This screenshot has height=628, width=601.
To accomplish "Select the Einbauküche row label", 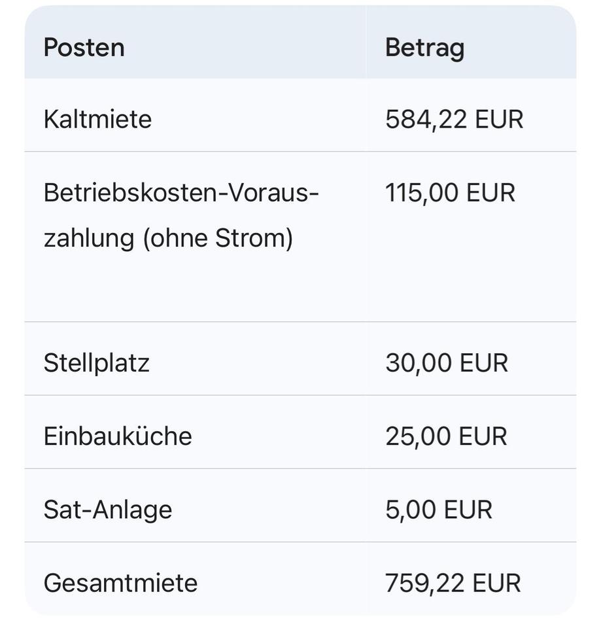I will pyautogui.click(x=118, y=436).
